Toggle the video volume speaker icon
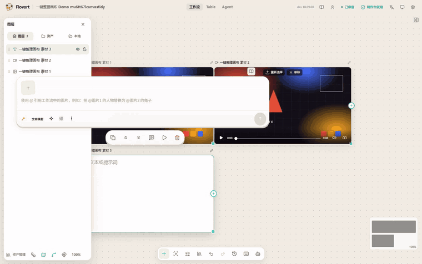The height and width of the screenshot is (264, 422). tap(334, 138)
